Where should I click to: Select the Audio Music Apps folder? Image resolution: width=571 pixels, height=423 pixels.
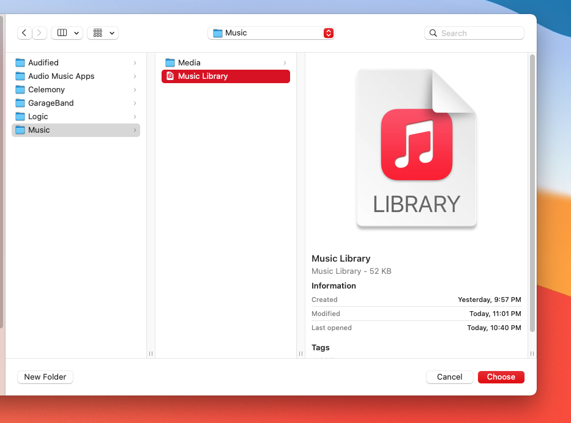pyautogui.click(x=76, y=76)
